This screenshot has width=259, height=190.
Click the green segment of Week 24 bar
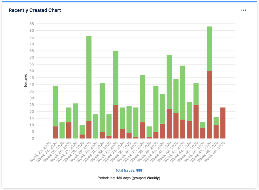coord(55,106)
